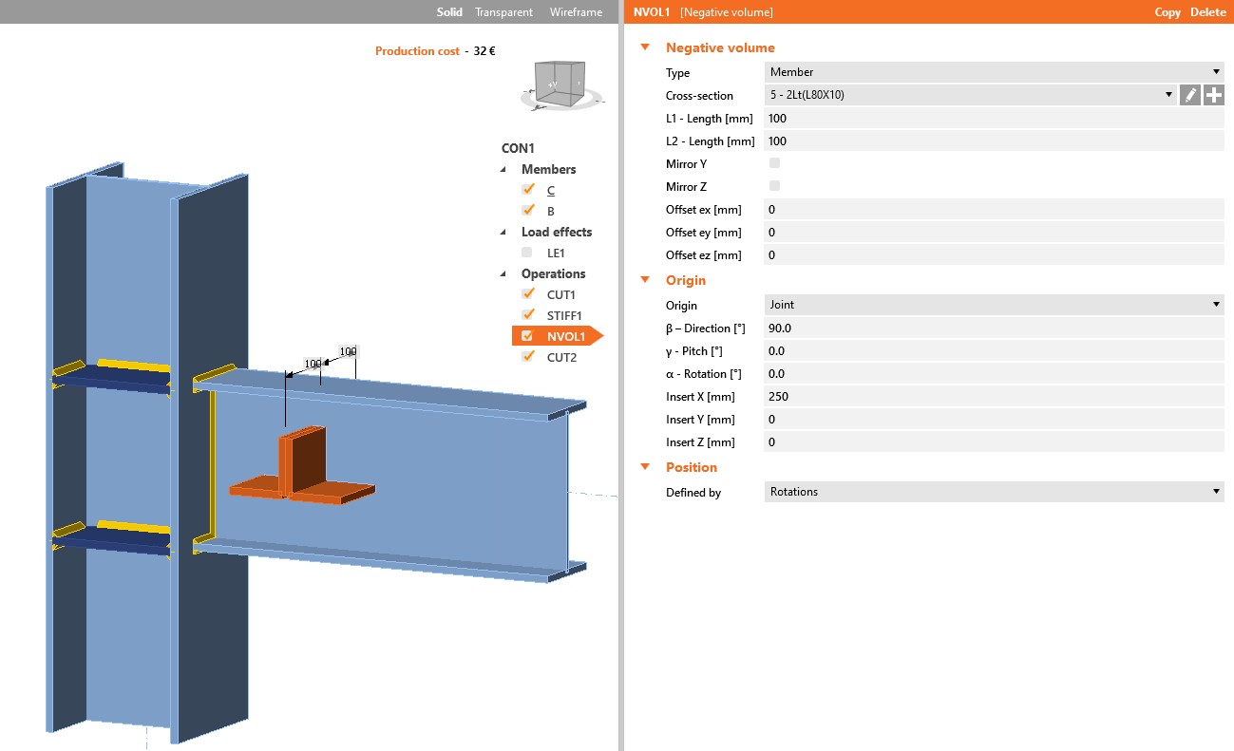This screenshot has height=751, width=1234.
Task: Enable the Mirror Z checkbox
Action: 774,186
